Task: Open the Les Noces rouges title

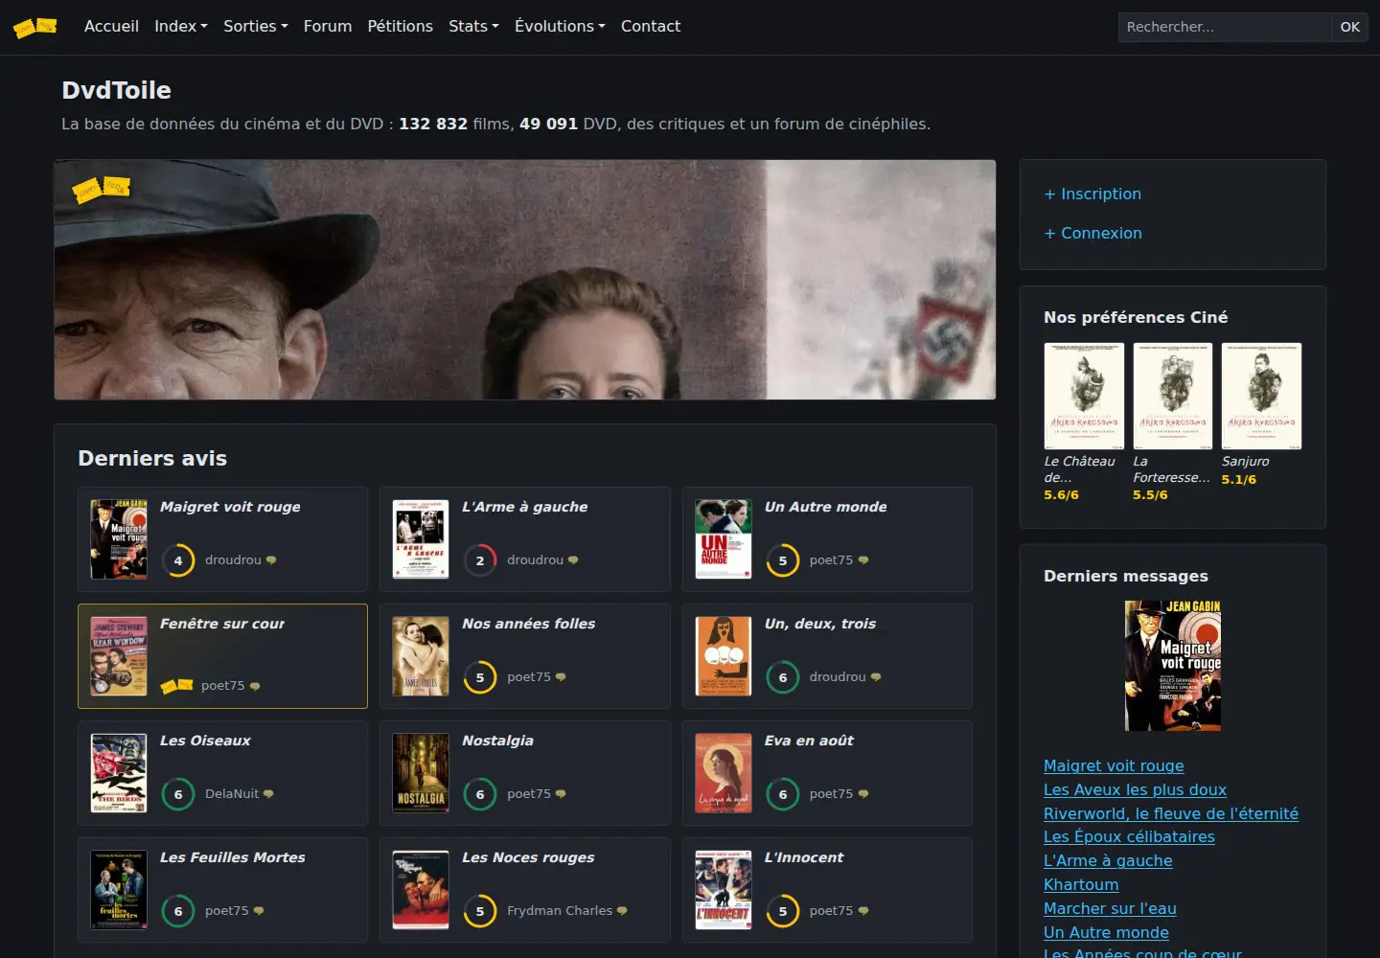Action: tap(528, 857)
